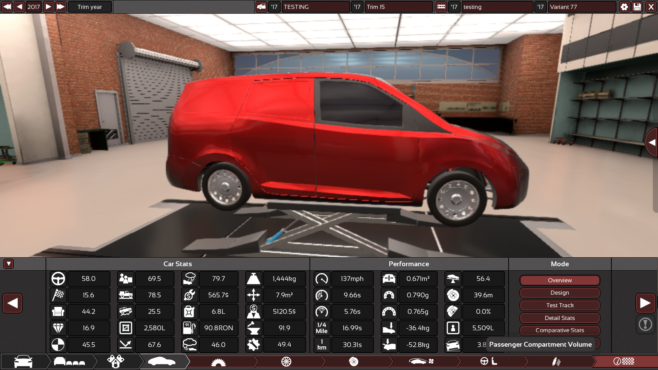This screenshot has width=658, height=370.
Task: Open the brakes tab
Action: 353,361
